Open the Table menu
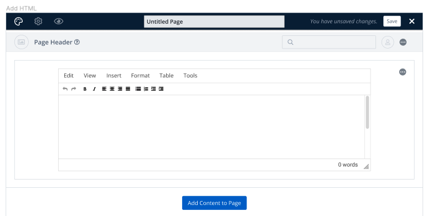Viewport: 427px width, 216px height. pyautogui.click(x=166, y=76)
